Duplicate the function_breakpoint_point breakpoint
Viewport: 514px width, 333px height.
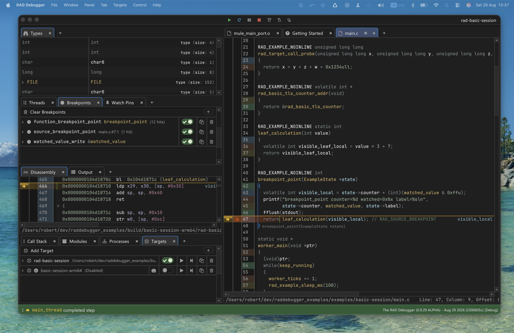coord(202,122)
